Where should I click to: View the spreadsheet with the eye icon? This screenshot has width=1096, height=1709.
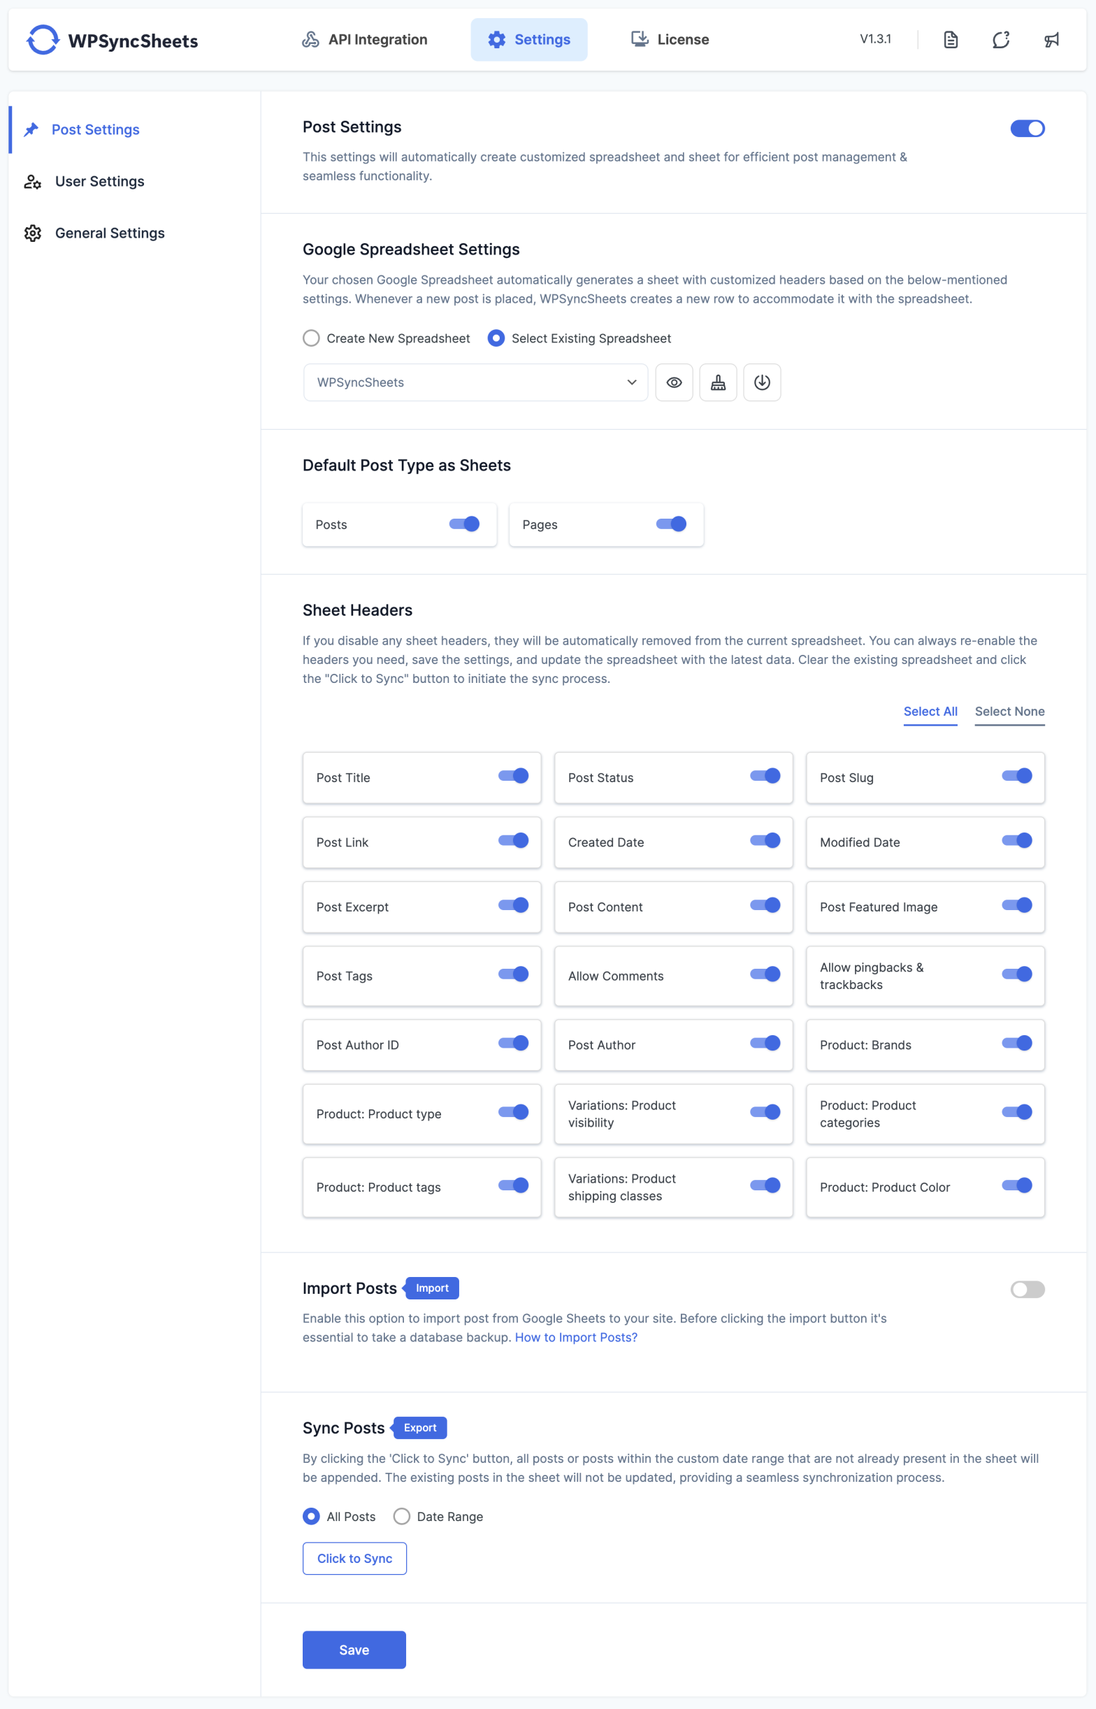pos(674,383)
